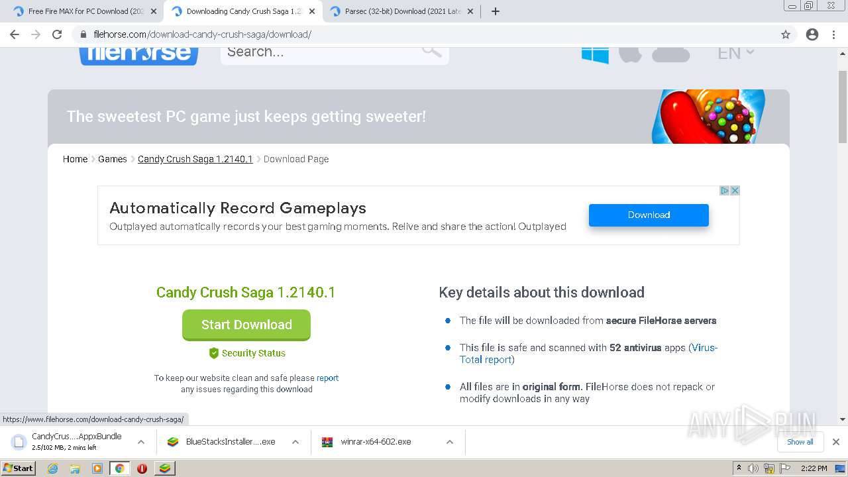Click the ad info triangle icon
848x477 pixels.
[724, 191]
